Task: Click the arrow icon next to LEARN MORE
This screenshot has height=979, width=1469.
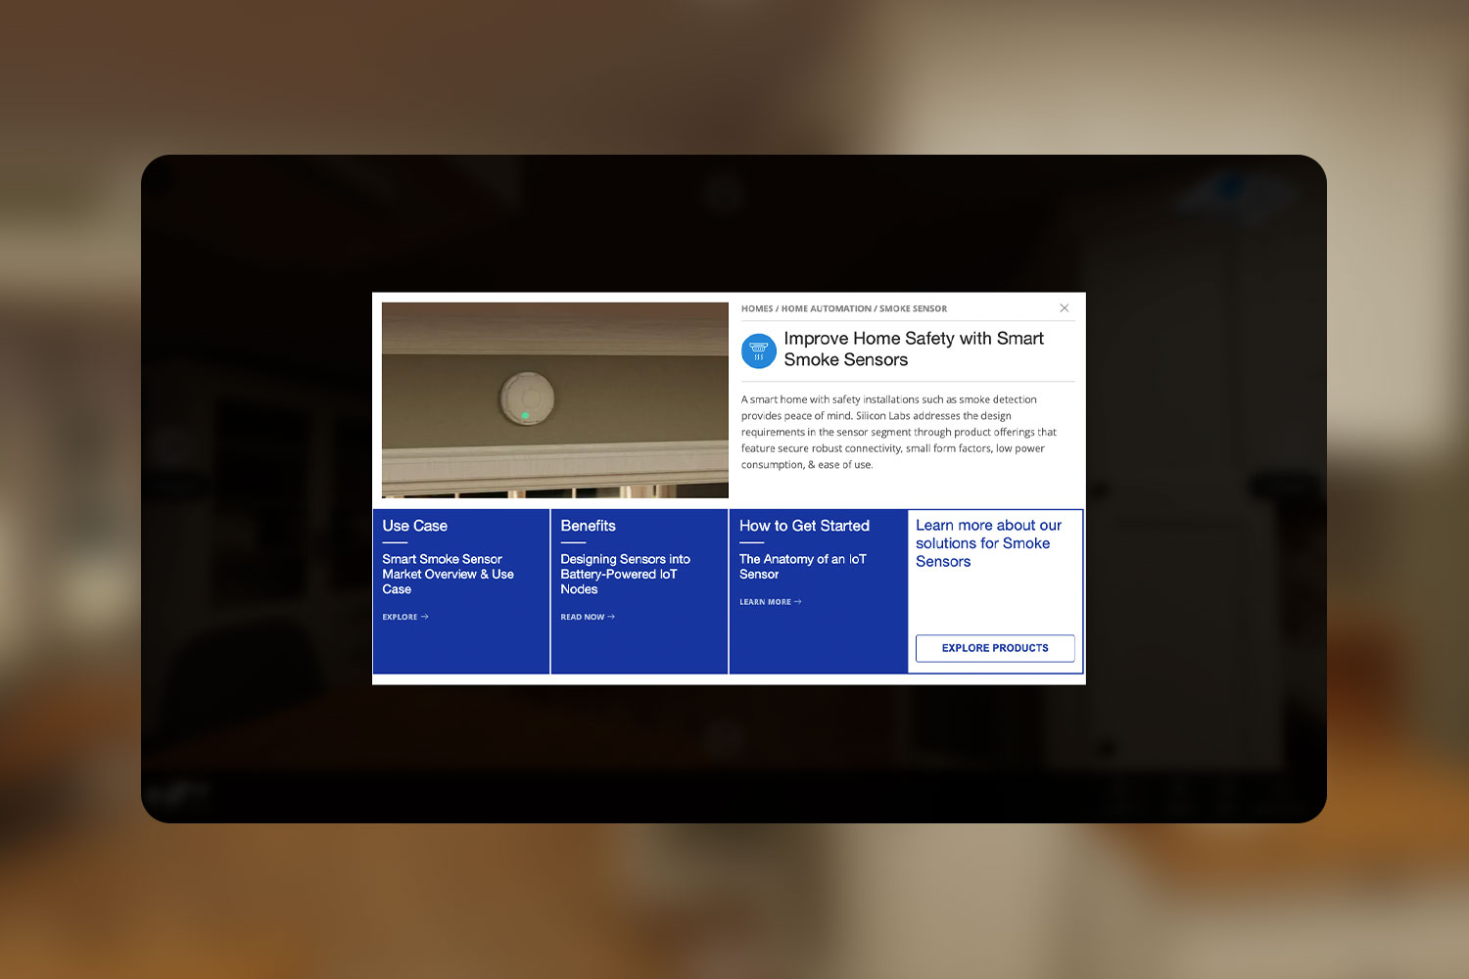Action: click(x=795, y=601)
